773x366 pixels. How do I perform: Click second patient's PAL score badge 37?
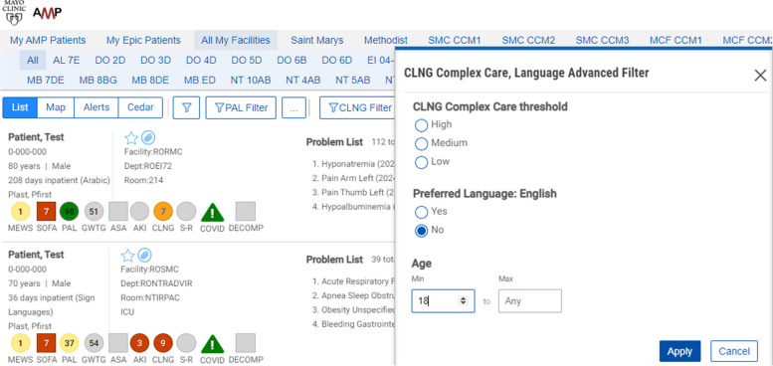pos(69,343)
